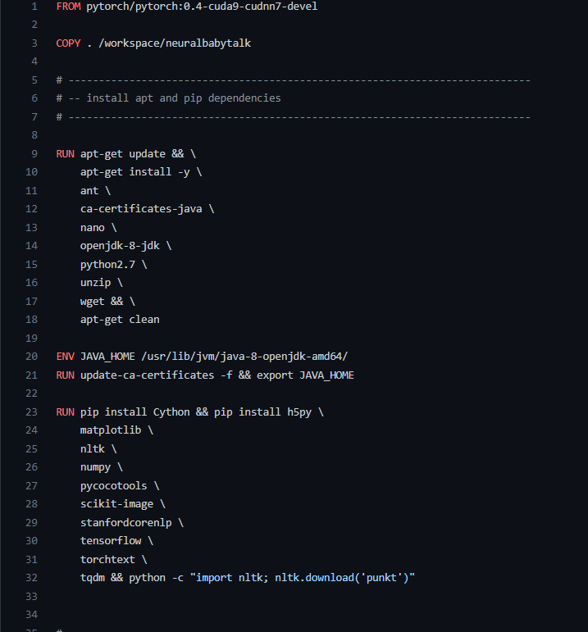
Task: Click line number 23 in the gutter
Action: pyautogui.click(x=31, y=412)
